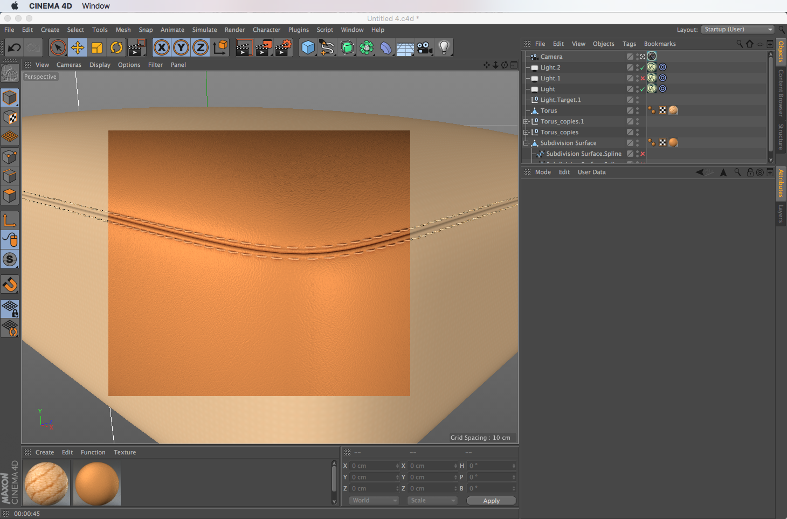Screen dimensions: 787x519
Task: Open the World coordinate dropdown
Action: coord(374,501)
